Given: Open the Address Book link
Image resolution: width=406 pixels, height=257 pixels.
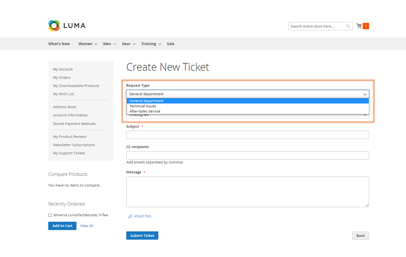Looking at the screenshot, I should tap(65, 107).
